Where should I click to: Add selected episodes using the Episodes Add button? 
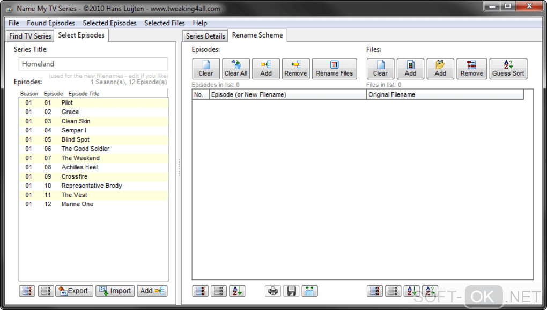(266, 69)
